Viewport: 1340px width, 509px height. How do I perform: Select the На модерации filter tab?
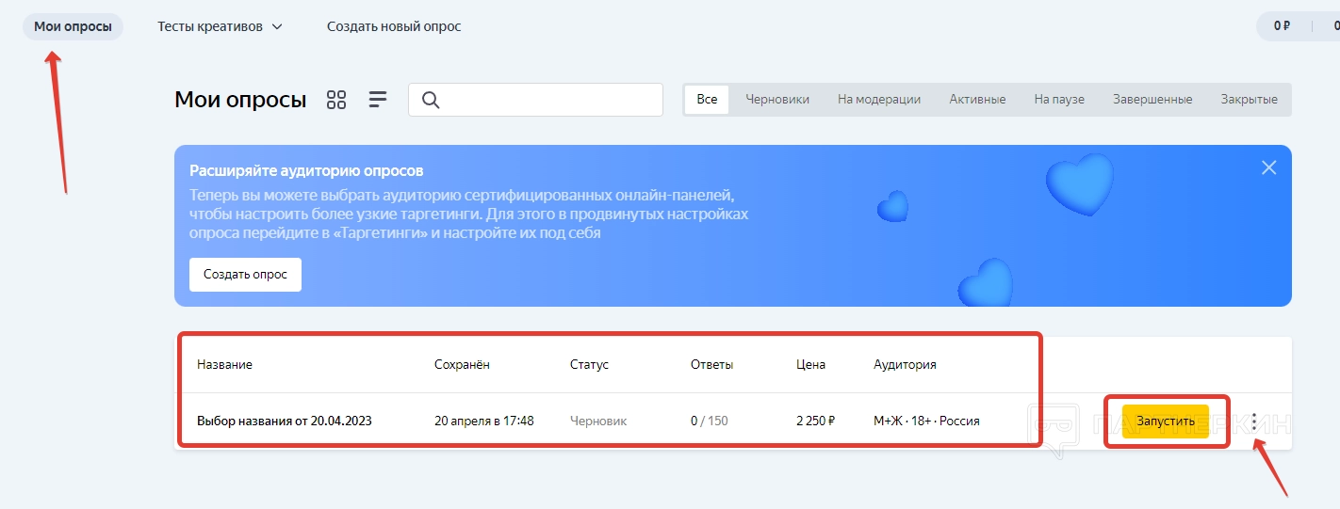tap(879, 99)
